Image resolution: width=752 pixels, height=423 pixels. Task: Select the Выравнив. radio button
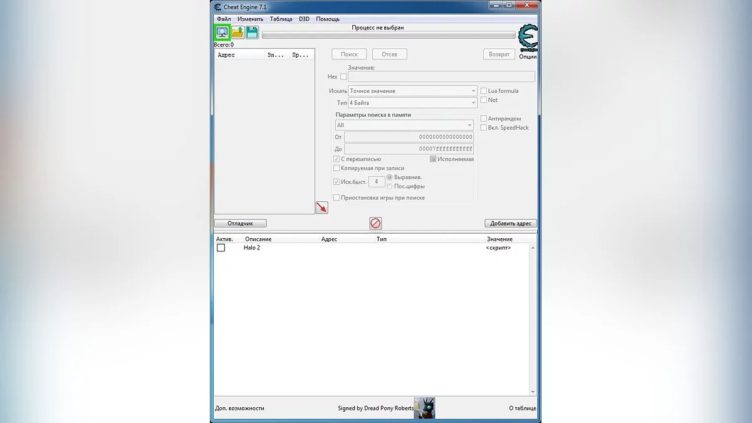pyautogui.click(x=390, y=177)
